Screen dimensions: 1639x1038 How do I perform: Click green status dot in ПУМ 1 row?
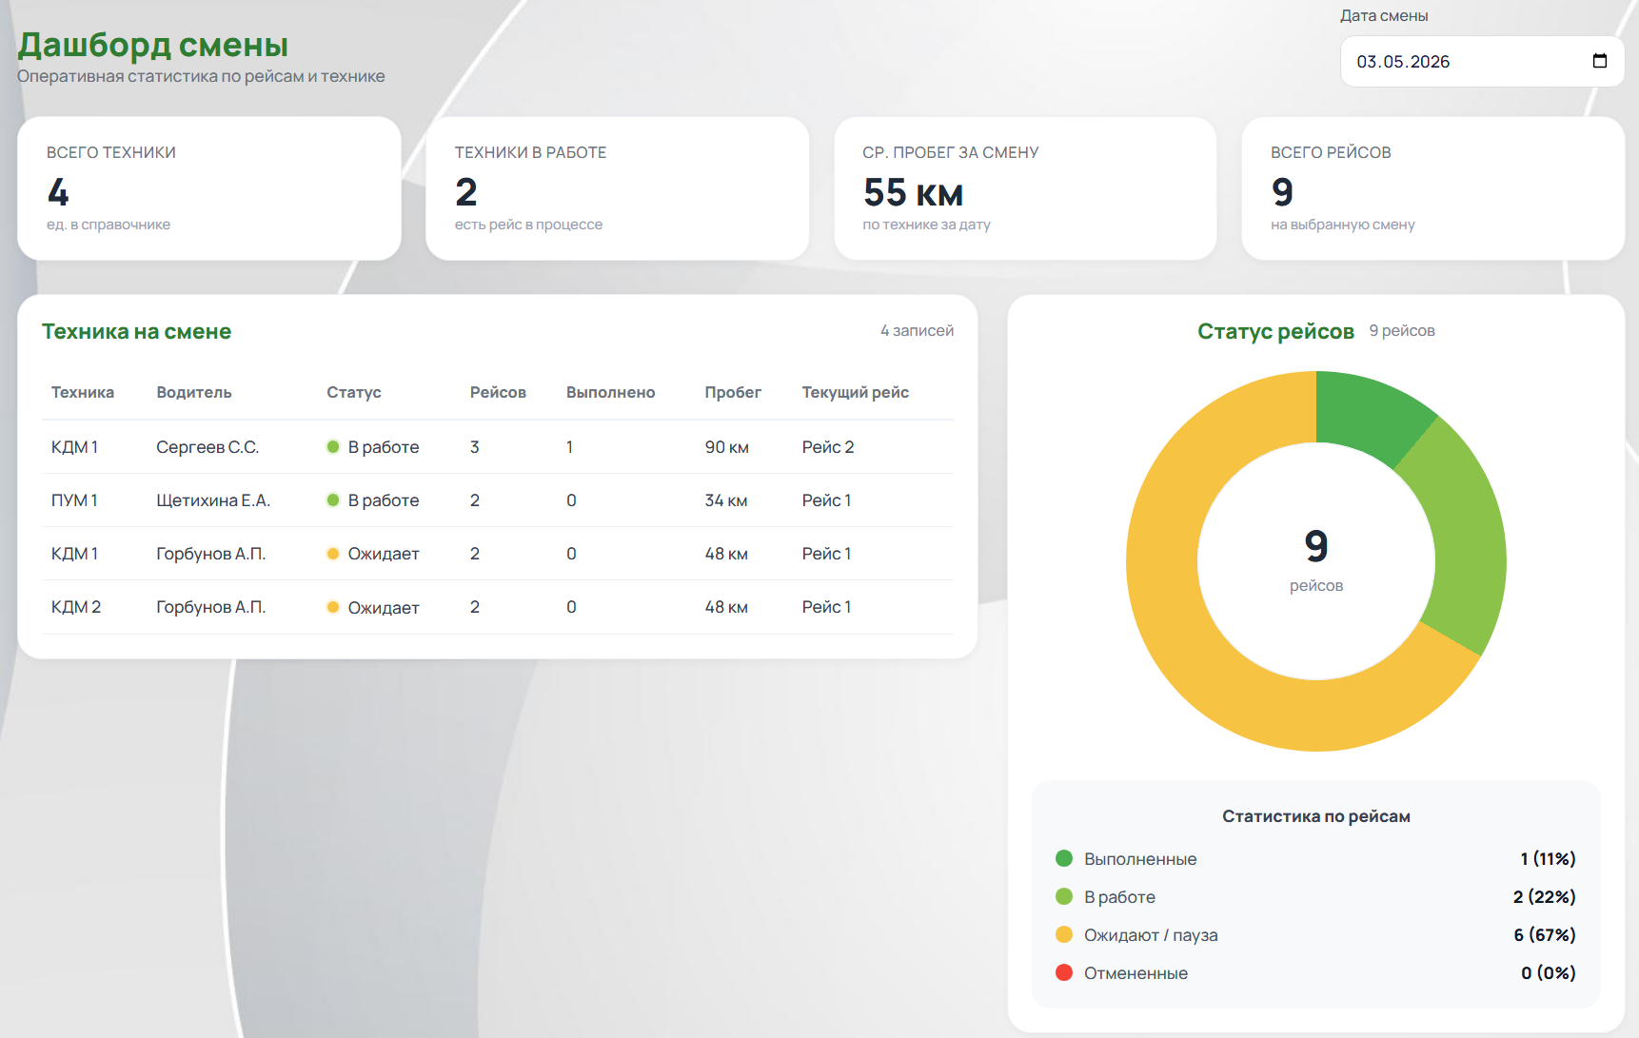point(333,500)
